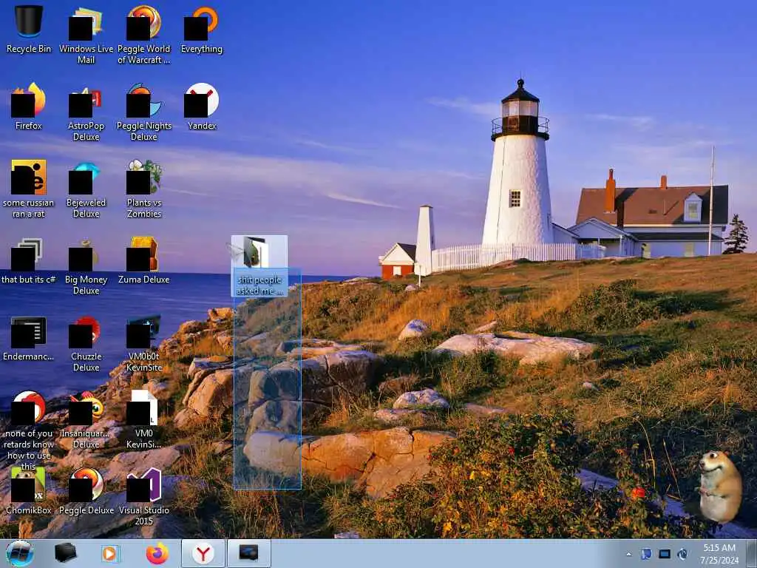Launch Windows Live Mail from desktop
Viewport: 757px width, 568px height.
(x=86, y=35)
